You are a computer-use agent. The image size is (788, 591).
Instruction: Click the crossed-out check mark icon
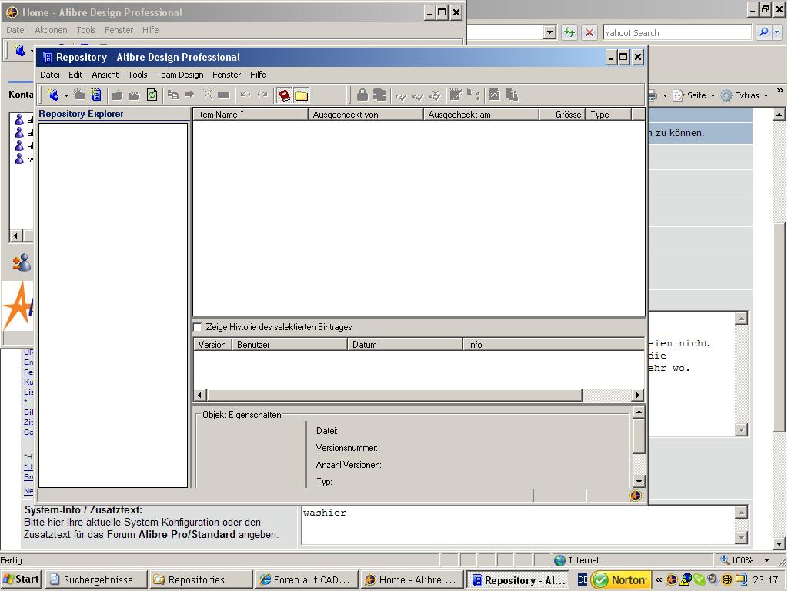click(435, 95)
